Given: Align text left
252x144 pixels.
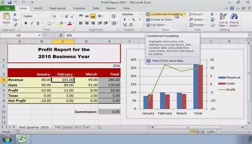Looking at the screenshot, I should tap(81, 23).
